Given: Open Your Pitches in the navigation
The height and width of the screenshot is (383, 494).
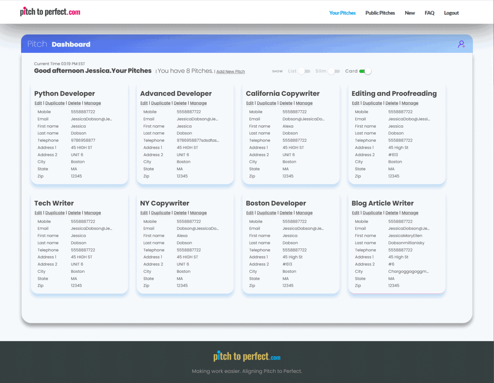Looking at the screenshot, I should (342, 13).
